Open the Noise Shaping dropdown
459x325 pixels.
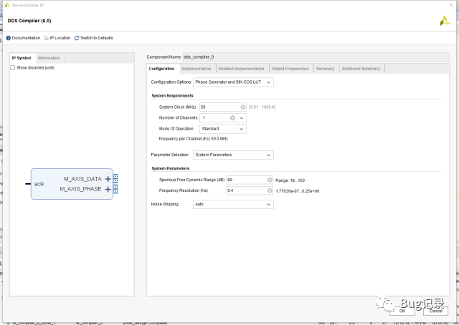tap(233, 204)
